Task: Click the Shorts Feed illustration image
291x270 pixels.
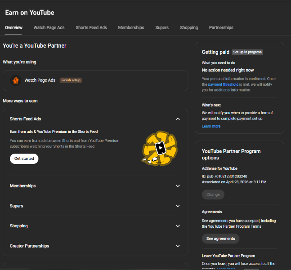Action: click(x=160, y=148)
